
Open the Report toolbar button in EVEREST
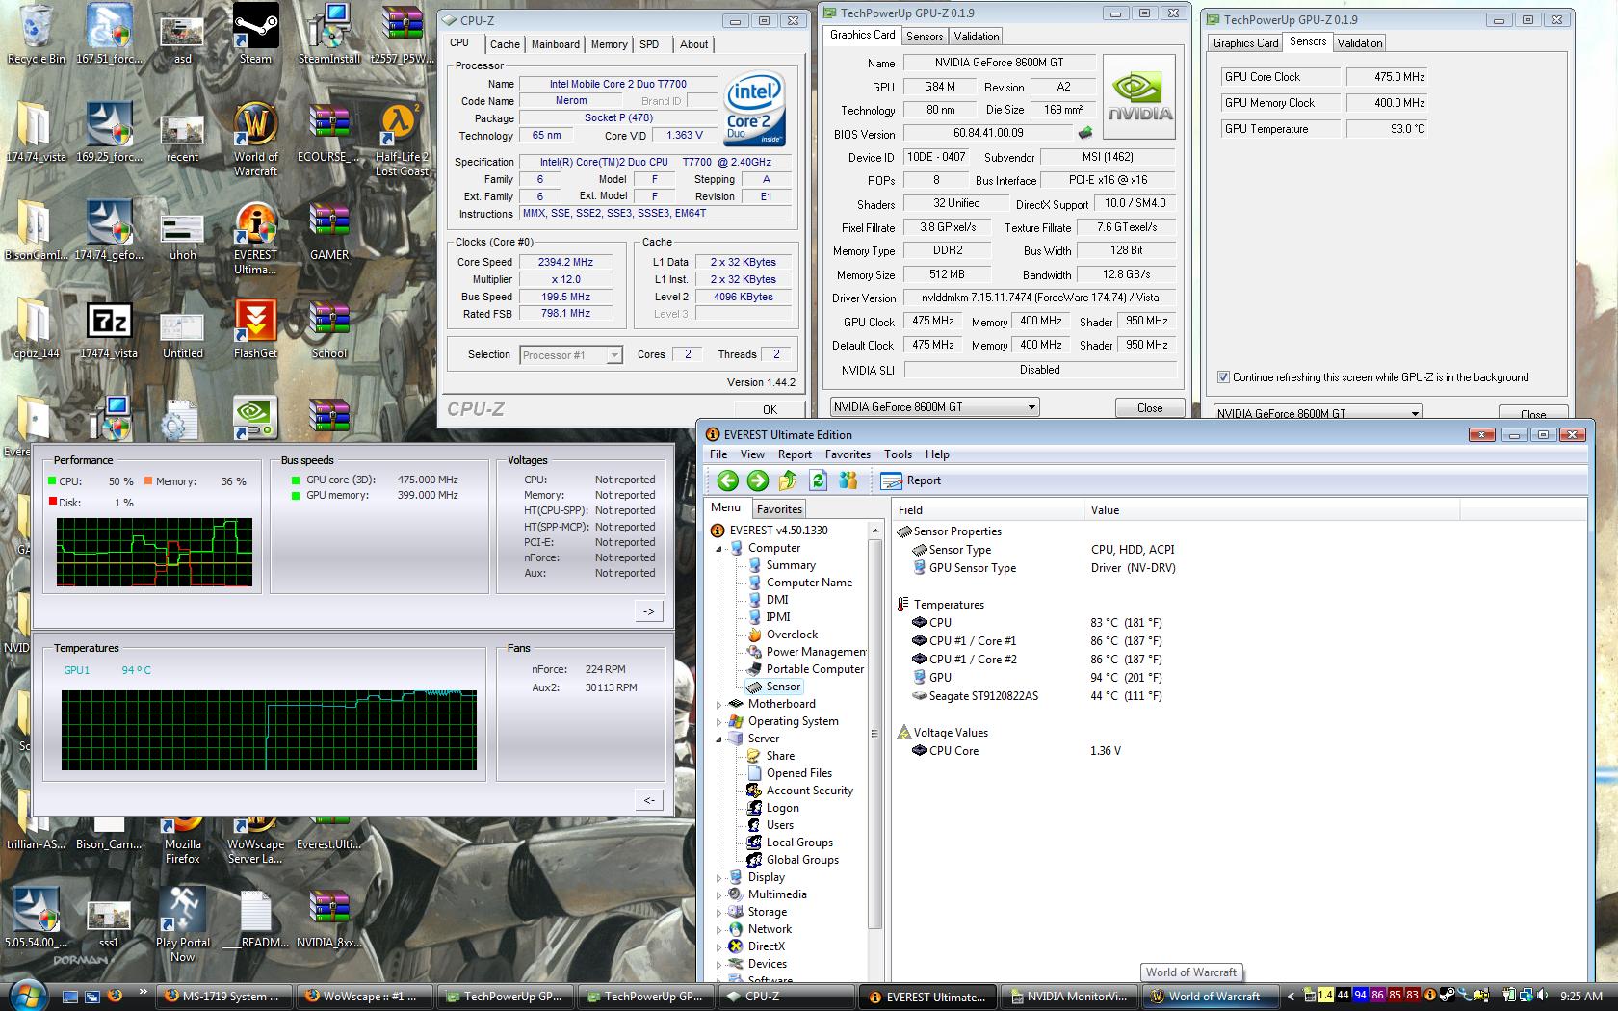coord(911,480)
